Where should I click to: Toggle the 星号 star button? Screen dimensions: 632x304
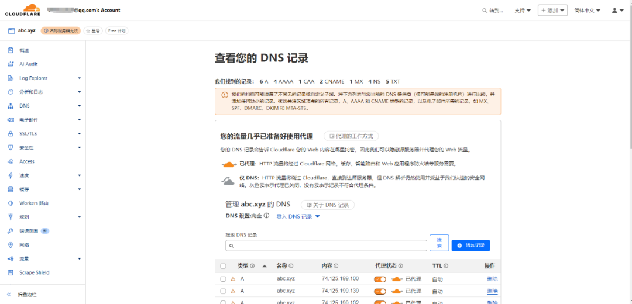pyautogui.click(x=93, y=30)
